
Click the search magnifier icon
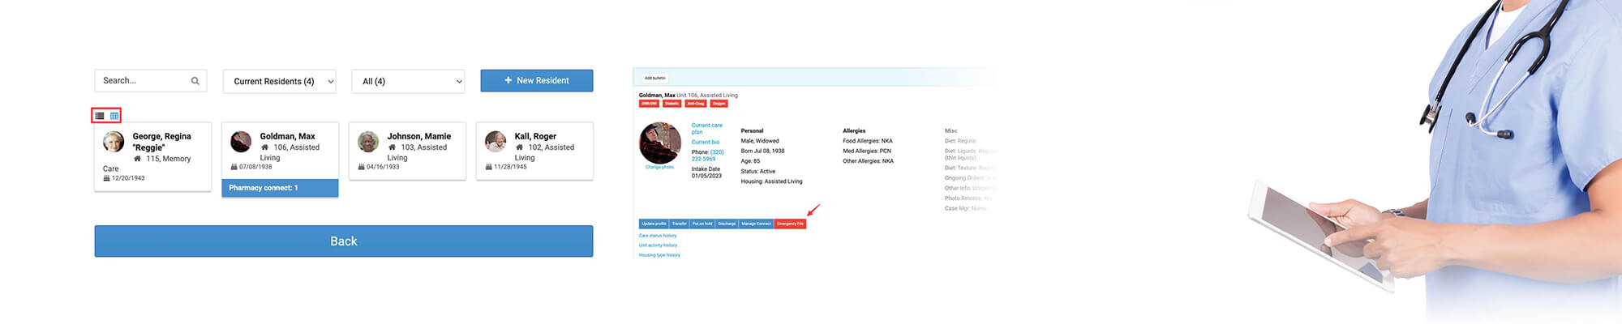click(195, 81)
